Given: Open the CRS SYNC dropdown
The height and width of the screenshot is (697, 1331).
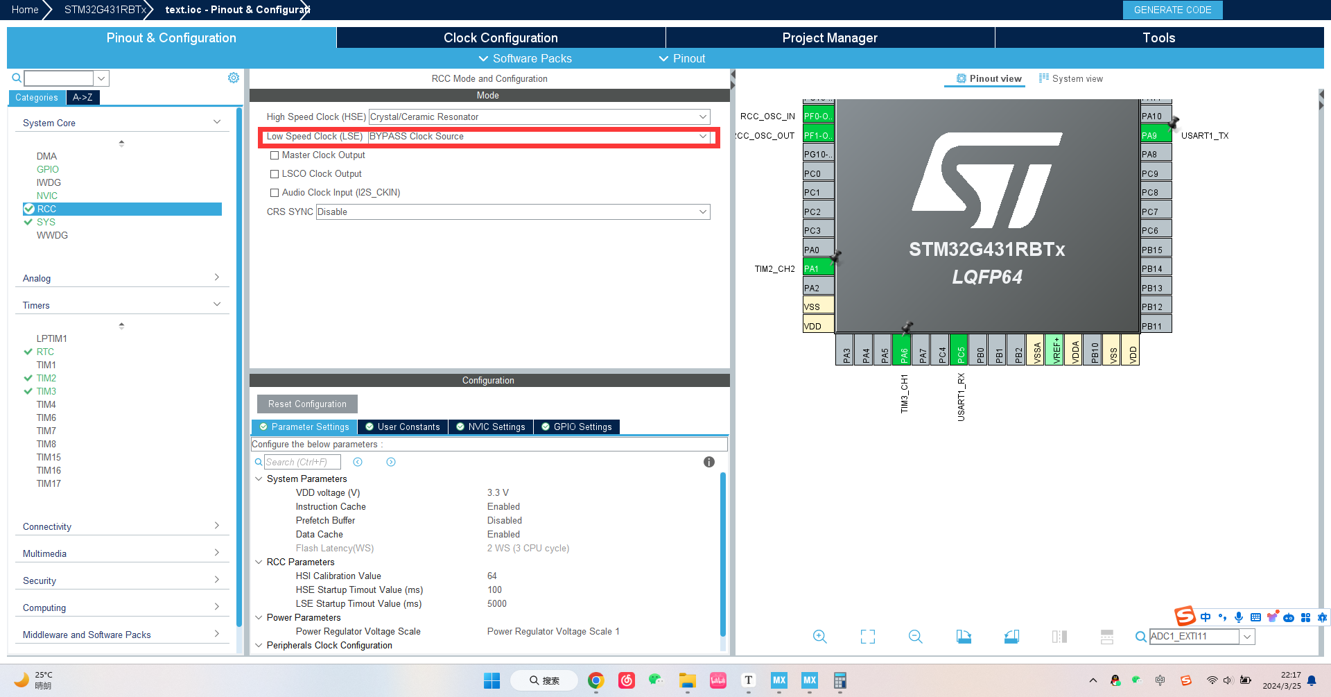Looking at the screenshot, I should tap(513, 212).
